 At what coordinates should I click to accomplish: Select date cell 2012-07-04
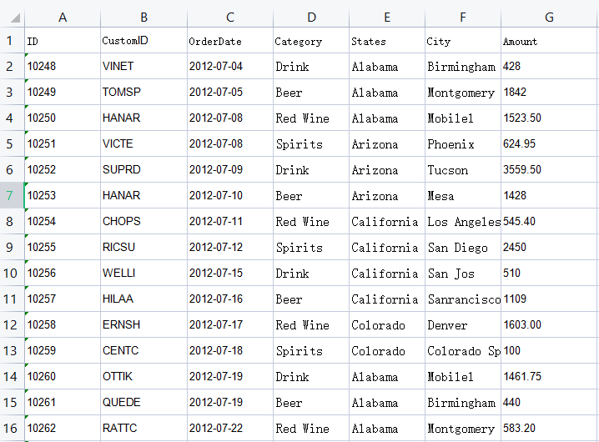[x=230, y=67]
